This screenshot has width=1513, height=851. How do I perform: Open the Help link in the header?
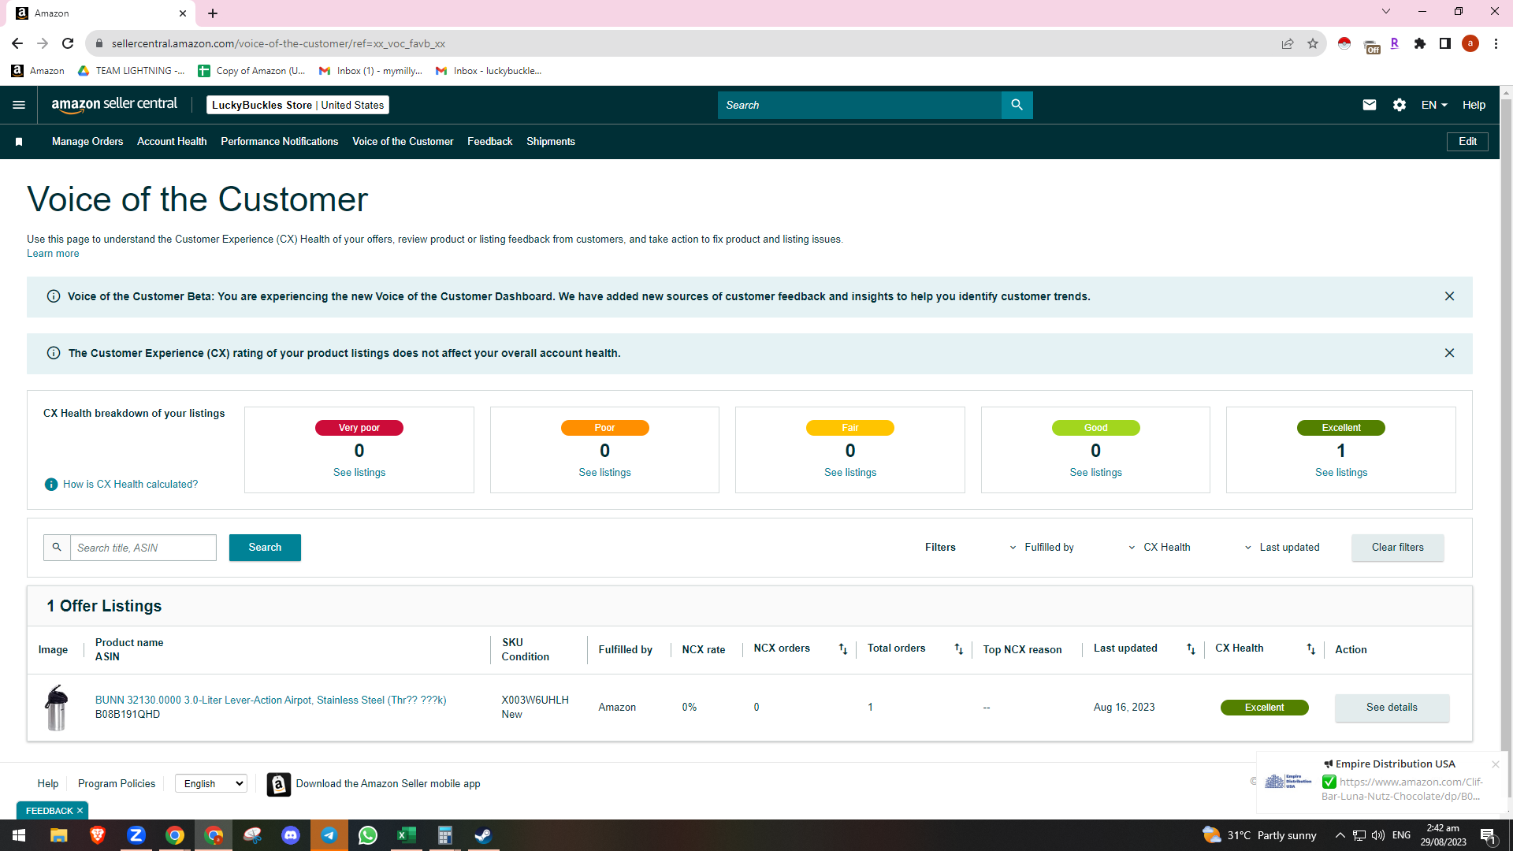point(1474,105)
